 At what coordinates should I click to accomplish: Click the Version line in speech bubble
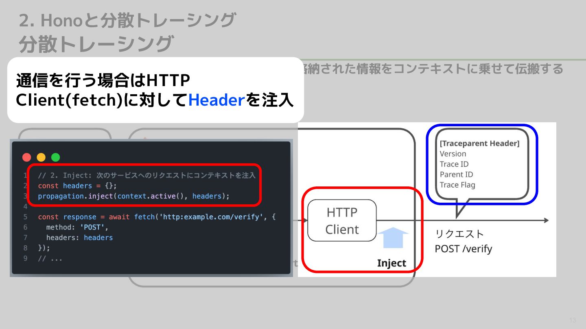453,154
